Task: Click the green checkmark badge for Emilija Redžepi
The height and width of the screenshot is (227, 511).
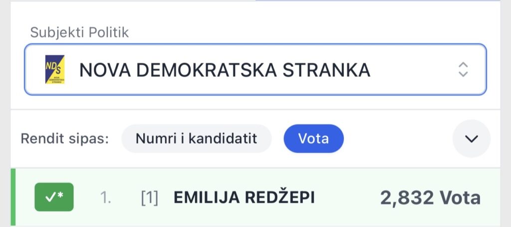Action: (54, 197)
